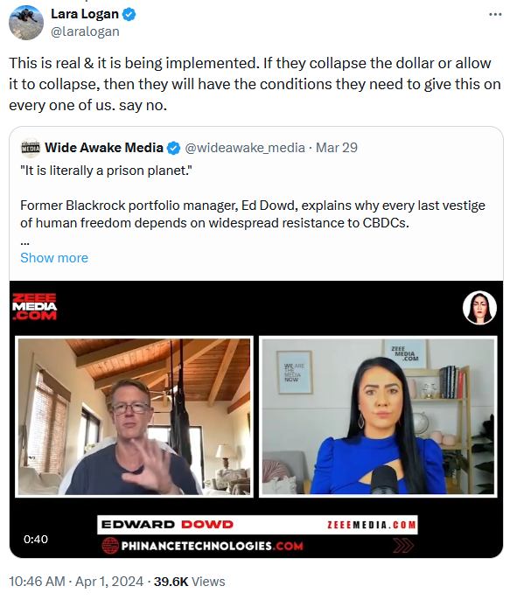
Task: Expand quoted tweet with Show more
Action: pos(54,258)
